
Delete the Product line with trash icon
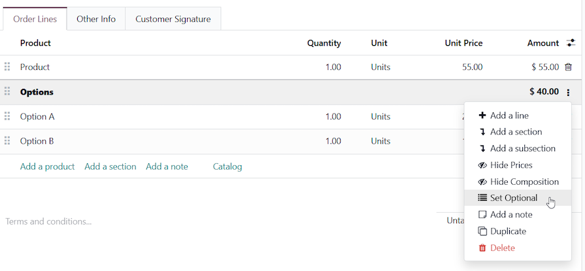click(568, 67)
